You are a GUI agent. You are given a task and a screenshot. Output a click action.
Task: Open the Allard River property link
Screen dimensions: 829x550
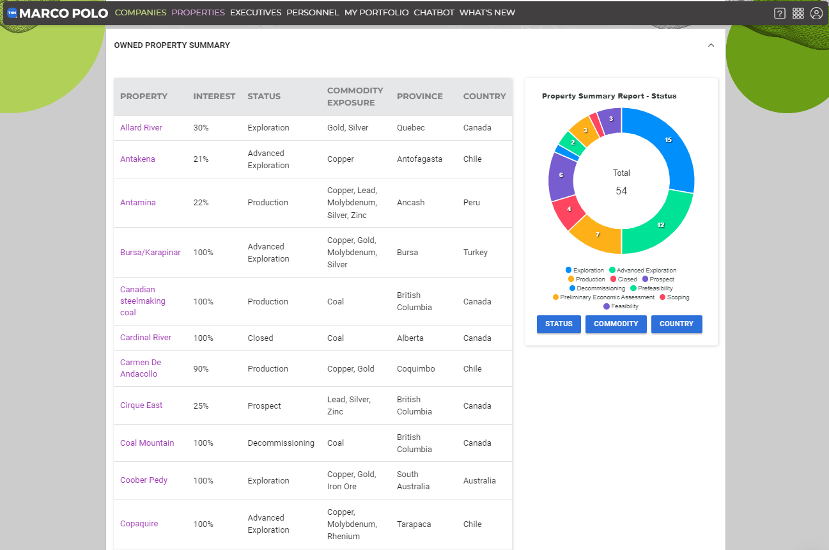pos(141,128)
